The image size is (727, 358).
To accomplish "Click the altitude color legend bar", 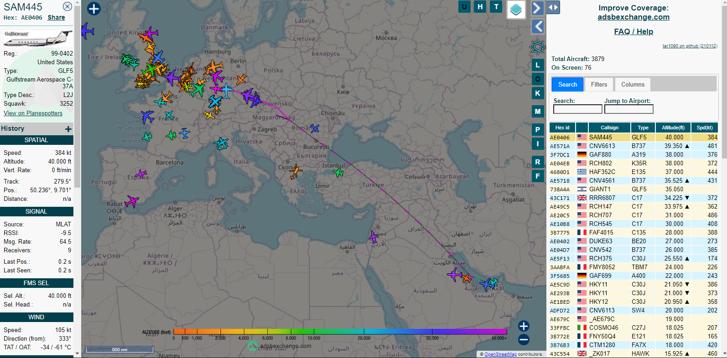I will pos(340,332).
